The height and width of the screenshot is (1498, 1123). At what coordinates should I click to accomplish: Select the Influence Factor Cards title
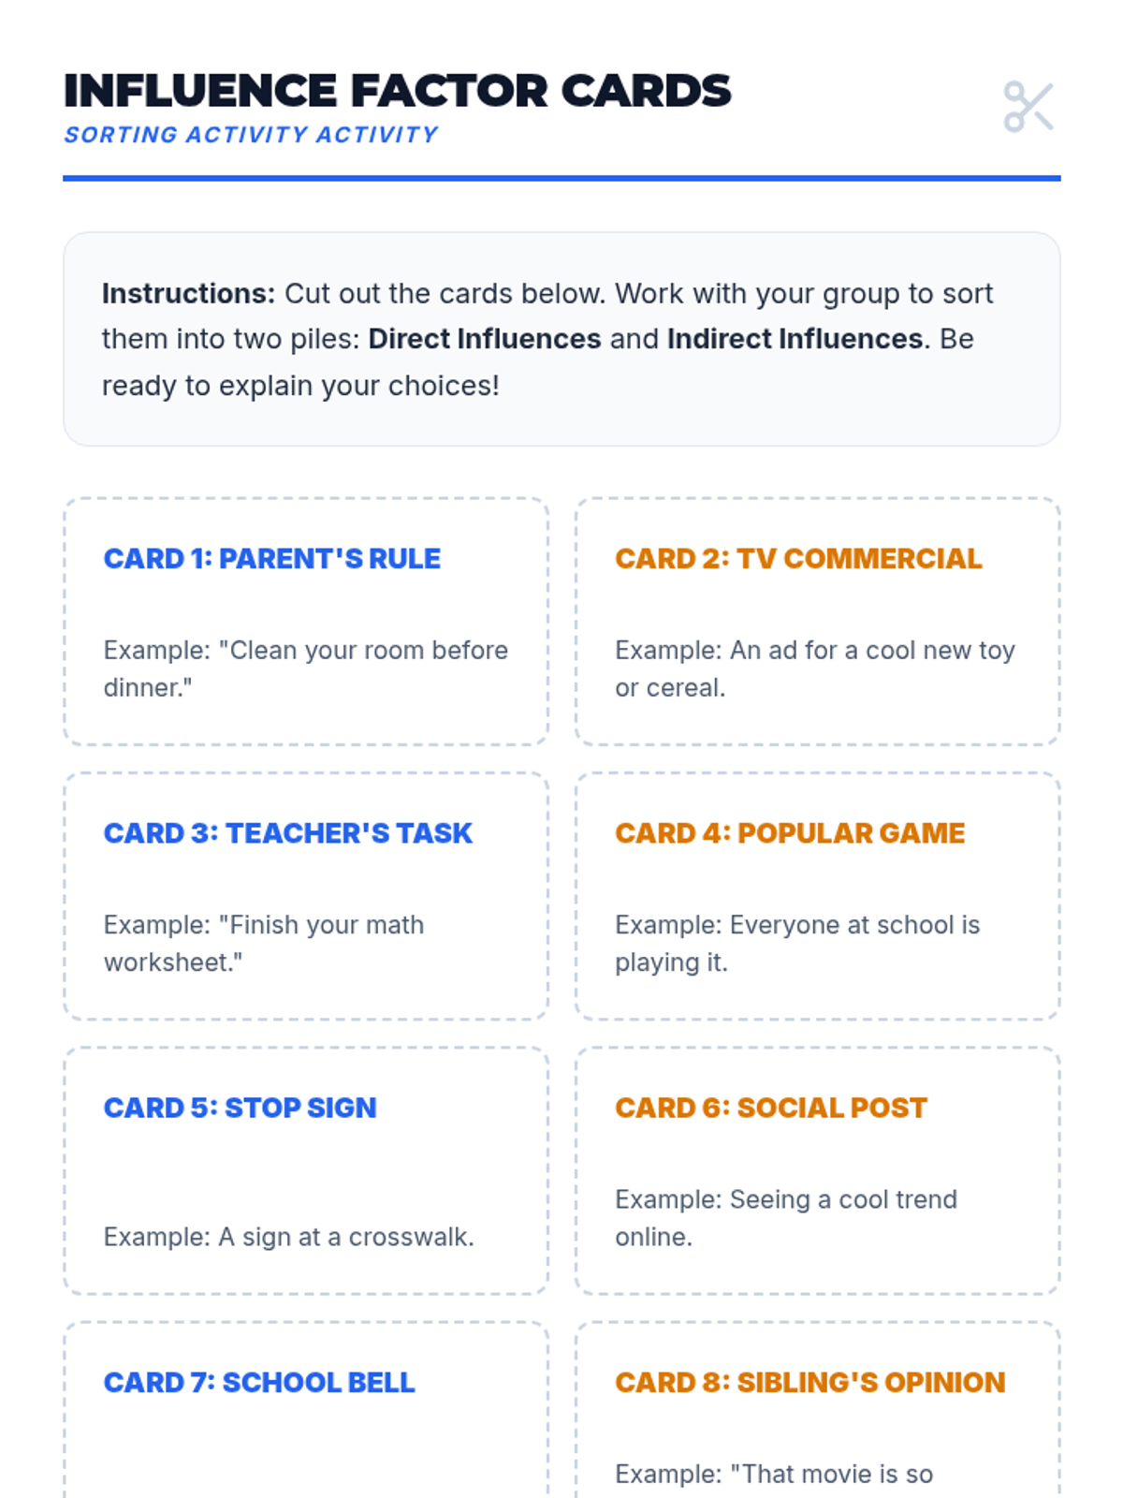397,91
